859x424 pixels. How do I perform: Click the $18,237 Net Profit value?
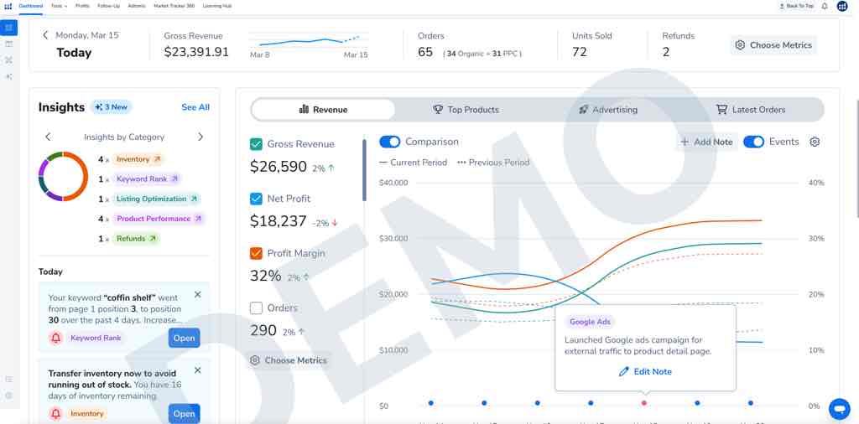(x=279, y=221)
